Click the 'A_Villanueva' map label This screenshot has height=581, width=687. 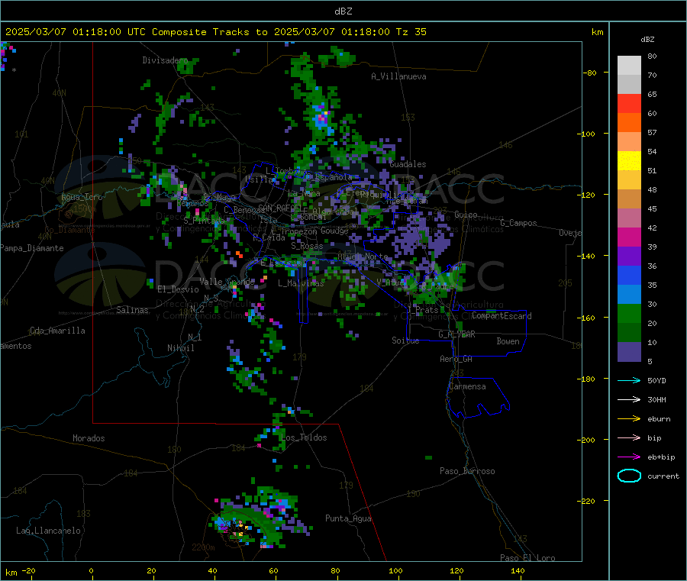tap(398, 76)
